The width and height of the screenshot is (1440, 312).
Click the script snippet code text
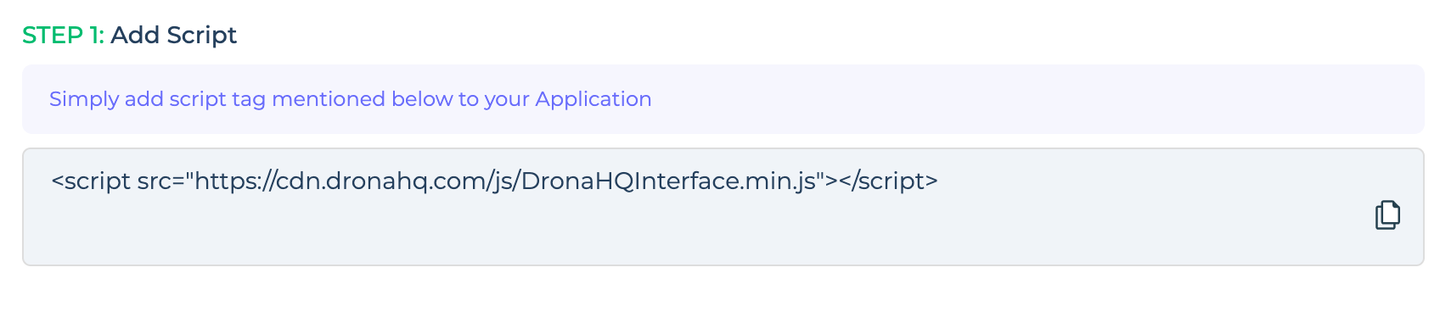(494, 181)
